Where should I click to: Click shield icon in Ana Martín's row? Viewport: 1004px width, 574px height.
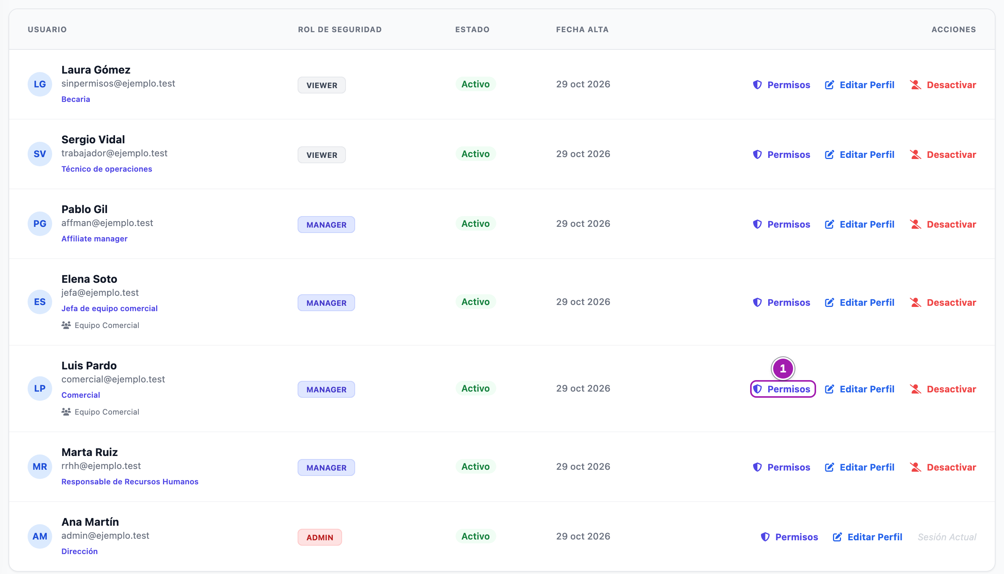(x=765, y=537)
